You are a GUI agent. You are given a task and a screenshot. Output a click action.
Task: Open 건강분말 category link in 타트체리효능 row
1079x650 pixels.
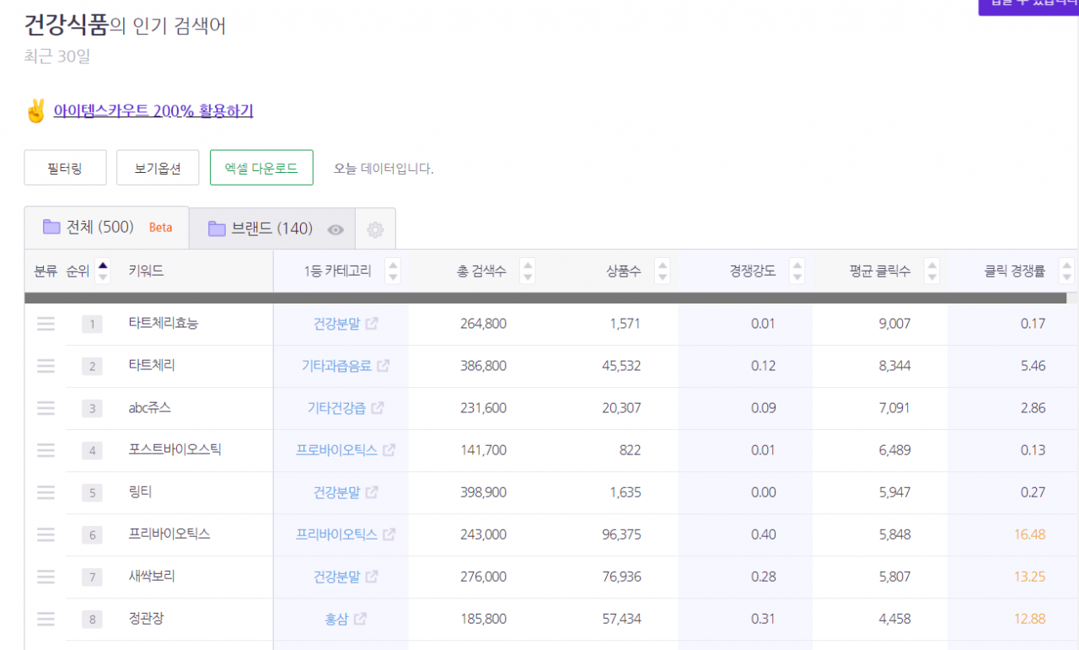coord(336,324)
